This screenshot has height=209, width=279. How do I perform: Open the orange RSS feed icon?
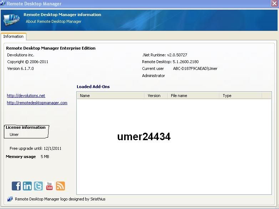60,186
